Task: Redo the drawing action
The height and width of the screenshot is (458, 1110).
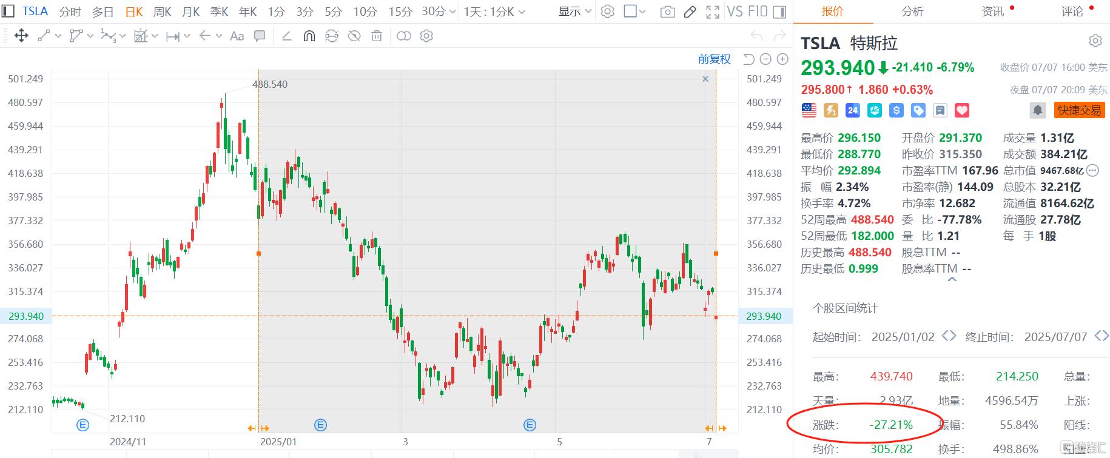Action: coord(781,36)
